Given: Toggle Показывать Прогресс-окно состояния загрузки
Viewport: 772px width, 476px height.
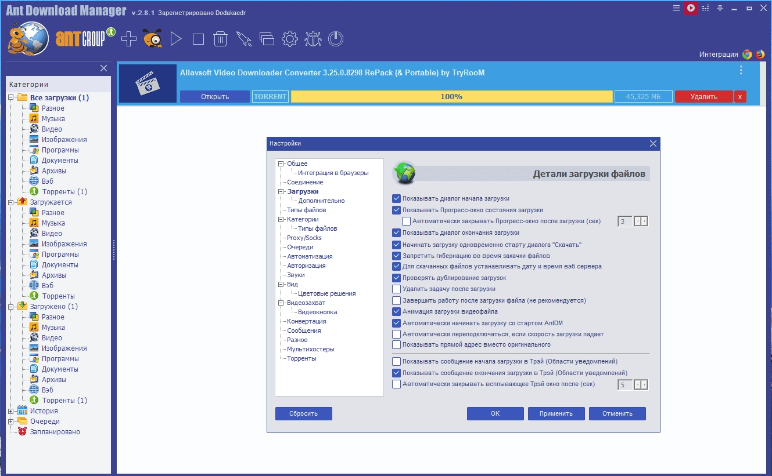Looking at the screenshot, I should 397,210.
